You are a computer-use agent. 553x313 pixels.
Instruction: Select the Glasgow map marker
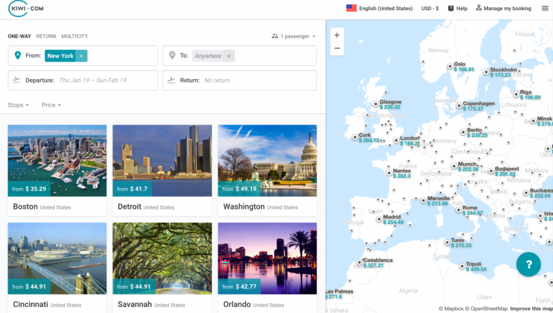376,104
